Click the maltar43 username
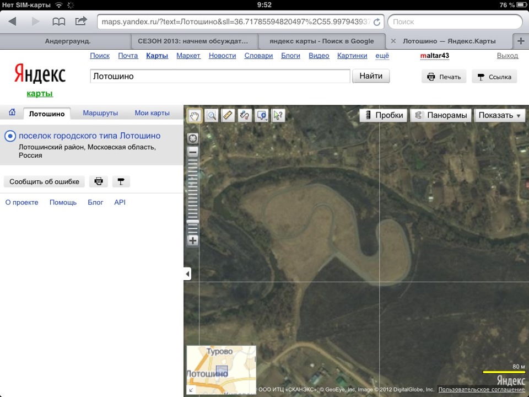 (435, 56)
